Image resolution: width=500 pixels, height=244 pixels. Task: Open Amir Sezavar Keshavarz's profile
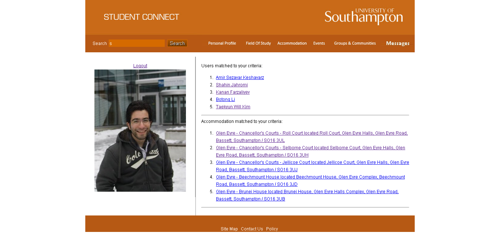point(240,78)
